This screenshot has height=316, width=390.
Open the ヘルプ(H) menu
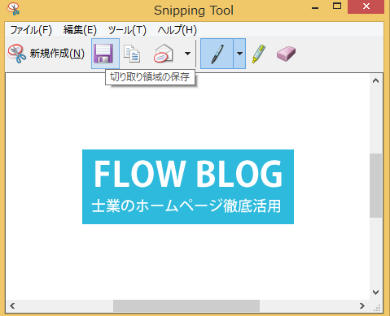coord(177,30)
